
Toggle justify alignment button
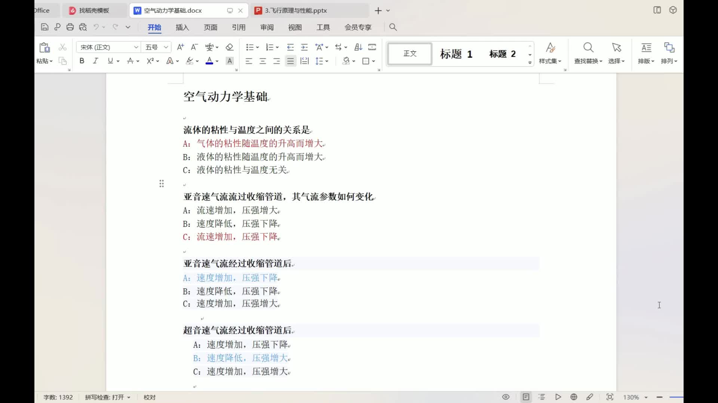[x=290, y=61]
